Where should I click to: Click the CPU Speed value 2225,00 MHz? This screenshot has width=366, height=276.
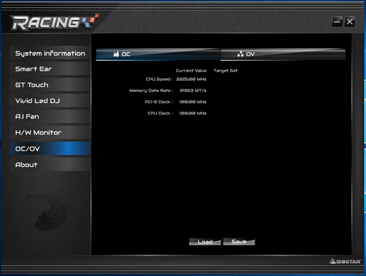191,79
